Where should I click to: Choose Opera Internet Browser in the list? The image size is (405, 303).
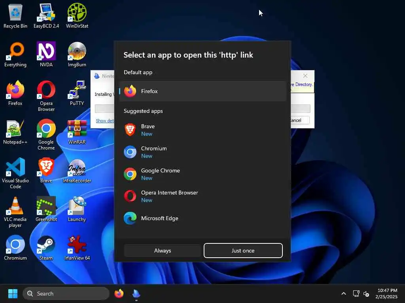point(203,196)
